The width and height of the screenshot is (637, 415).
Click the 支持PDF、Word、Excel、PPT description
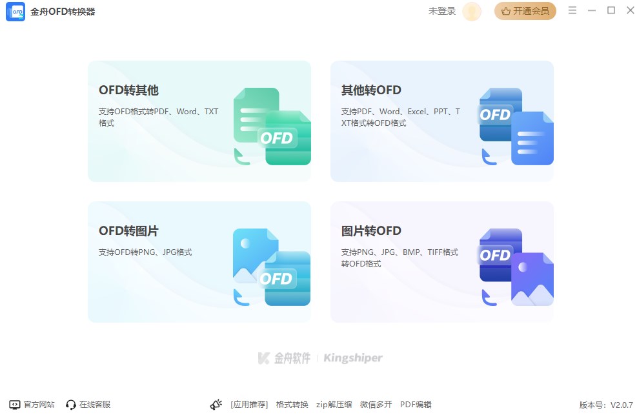click(401, 117)
